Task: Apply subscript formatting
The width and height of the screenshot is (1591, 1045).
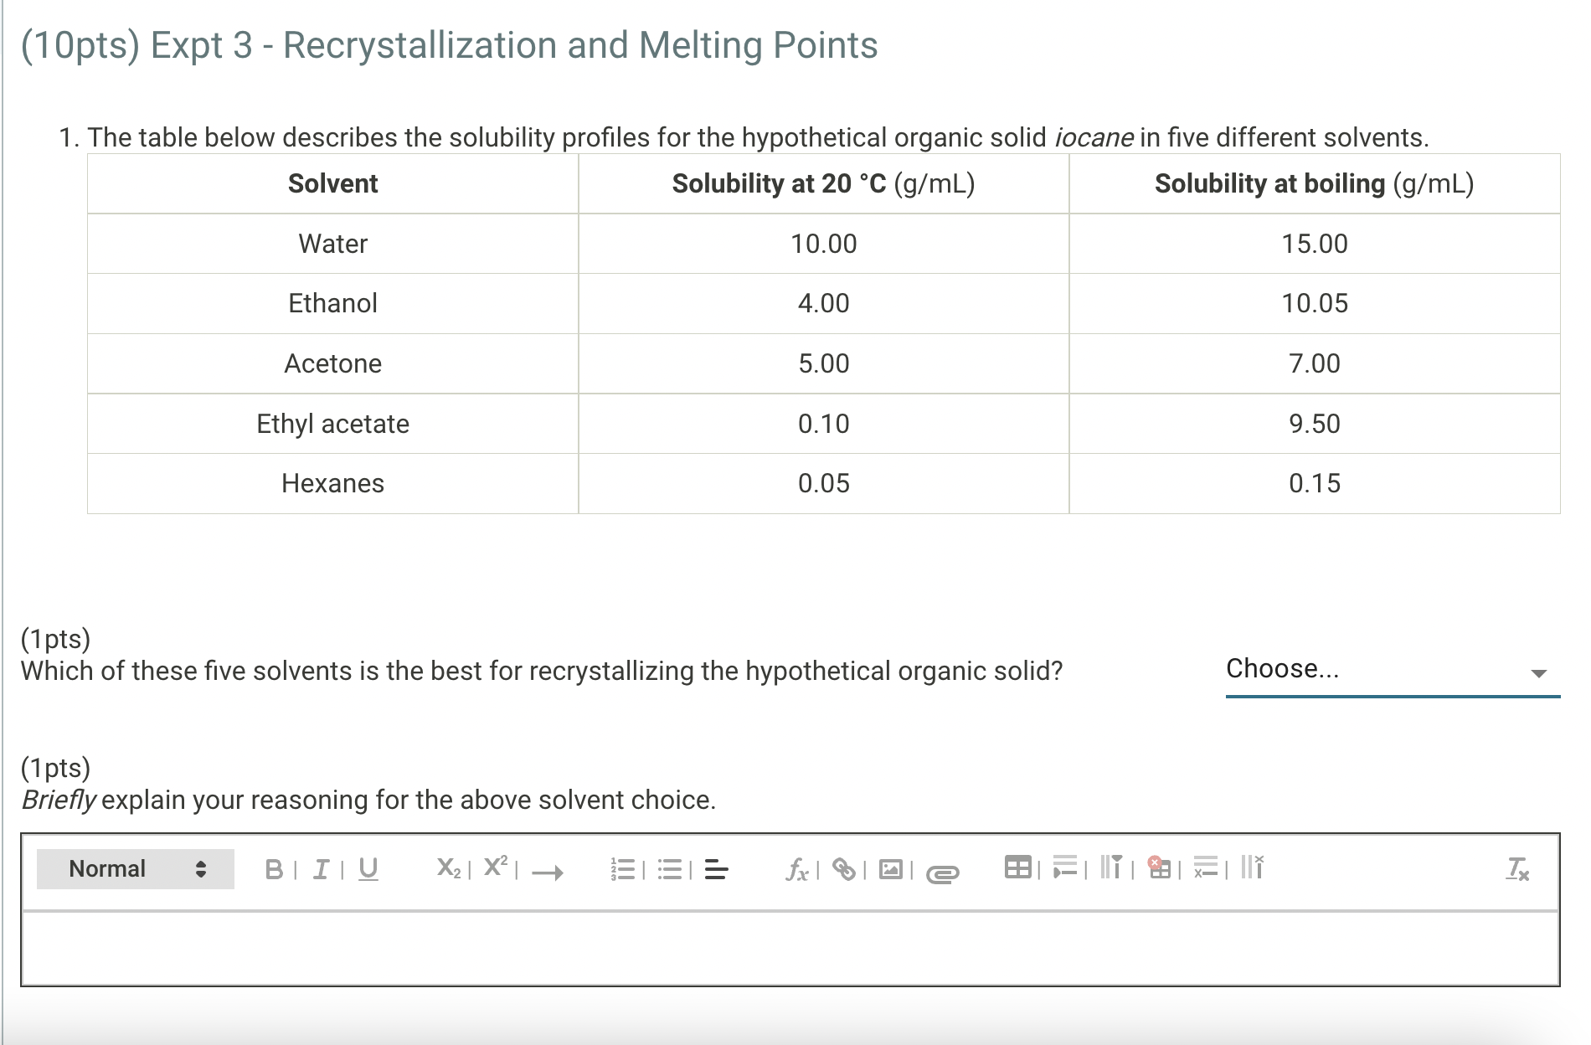Action: pyautogui.click(x=449, y=868)
